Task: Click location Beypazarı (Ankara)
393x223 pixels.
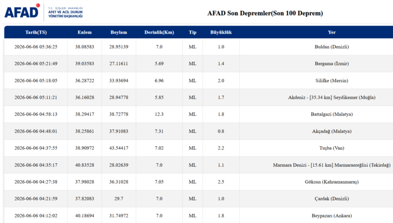Action: [x=332, y=216]
